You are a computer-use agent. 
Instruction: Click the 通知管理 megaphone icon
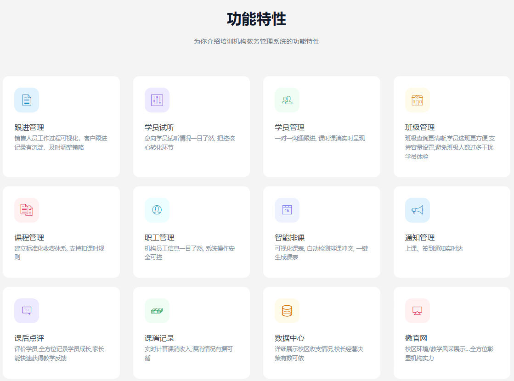pos(417,210)
